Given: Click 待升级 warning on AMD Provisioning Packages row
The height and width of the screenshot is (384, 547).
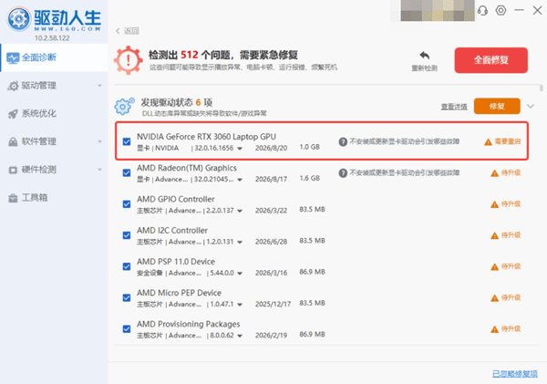Looking at the screenshot, I should (505, 329).
